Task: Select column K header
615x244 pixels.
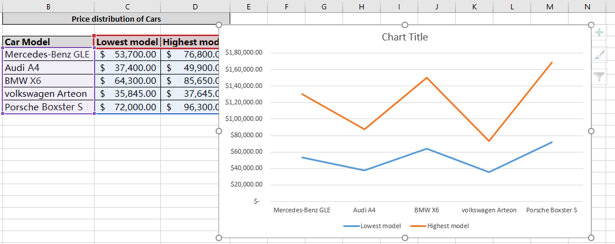Action: tap(474, 6)
